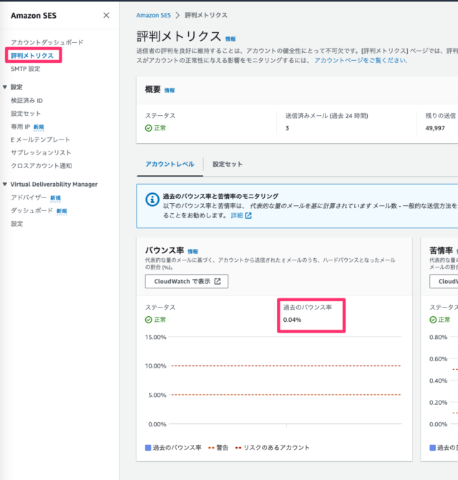The image size is (458, 480).
Task: Click CloudWatch で表示 button in バウンス率 card
Action: [187, 281]
